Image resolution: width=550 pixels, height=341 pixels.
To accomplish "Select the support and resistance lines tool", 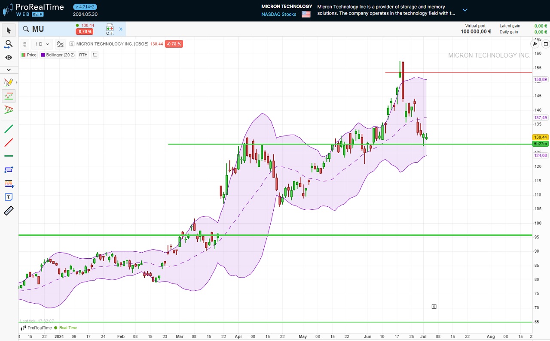I will (x=9, y=96).
